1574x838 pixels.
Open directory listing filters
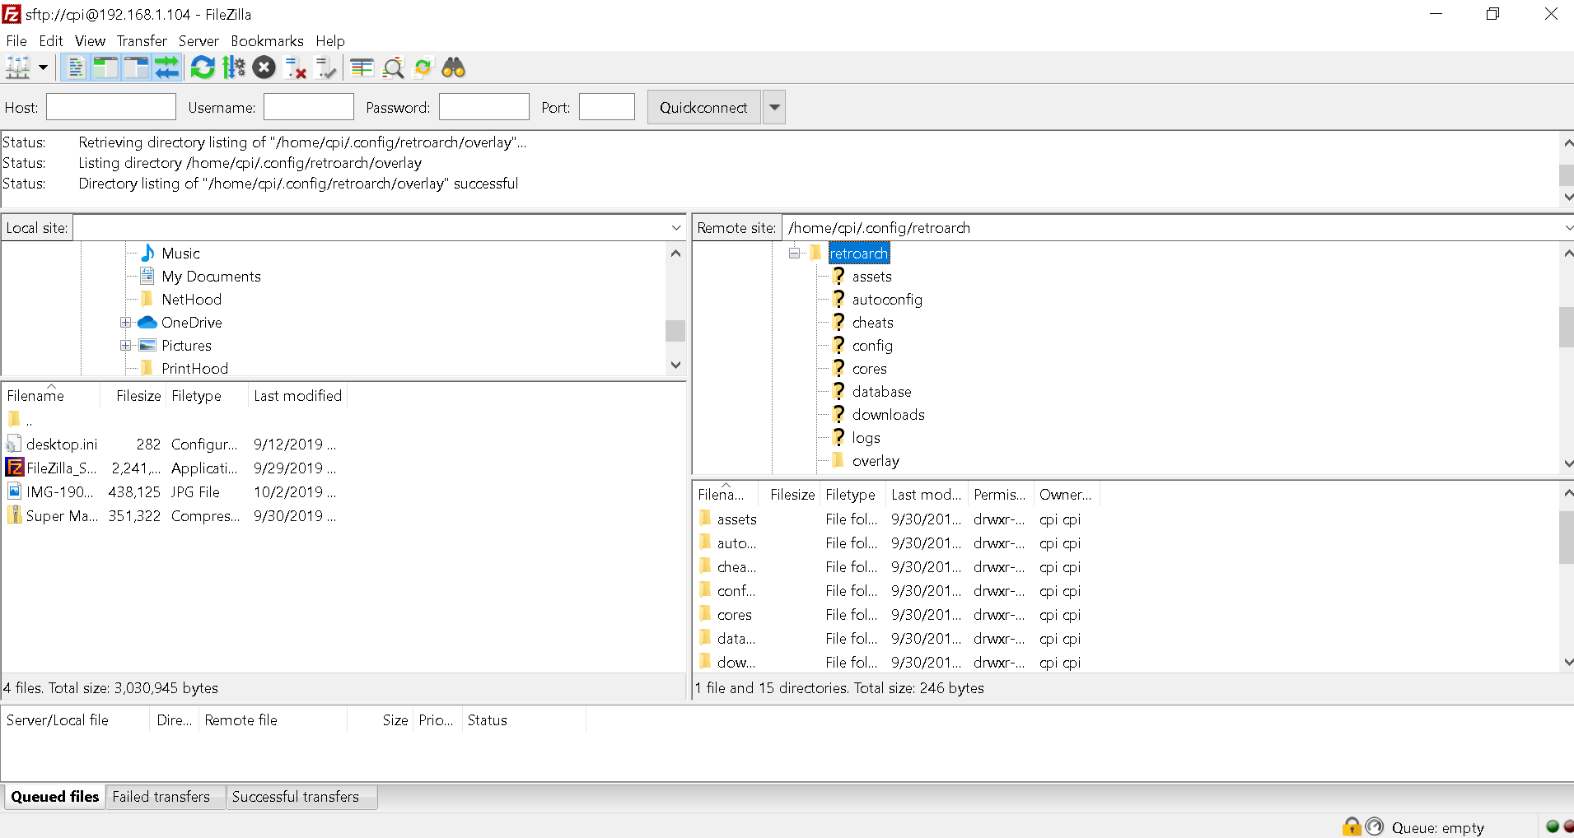point(362,68)
